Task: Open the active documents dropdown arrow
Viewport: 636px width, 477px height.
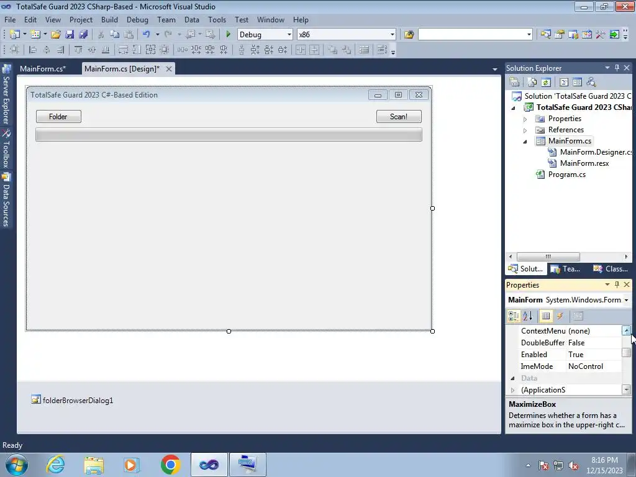Action: tap(494, 70)
